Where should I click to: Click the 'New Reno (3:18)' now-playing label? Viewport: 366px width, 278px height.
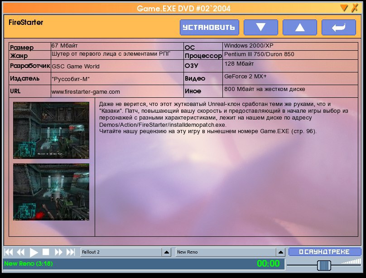pos(29,264)
